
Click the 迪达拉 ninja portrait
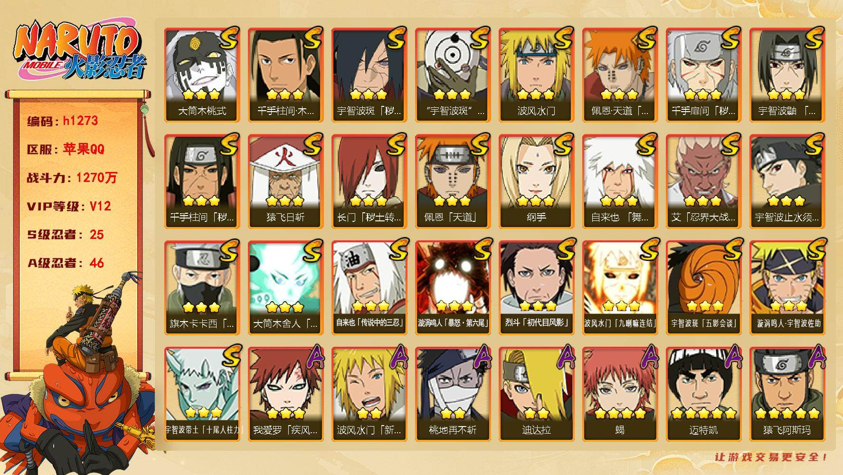point(536,394)
